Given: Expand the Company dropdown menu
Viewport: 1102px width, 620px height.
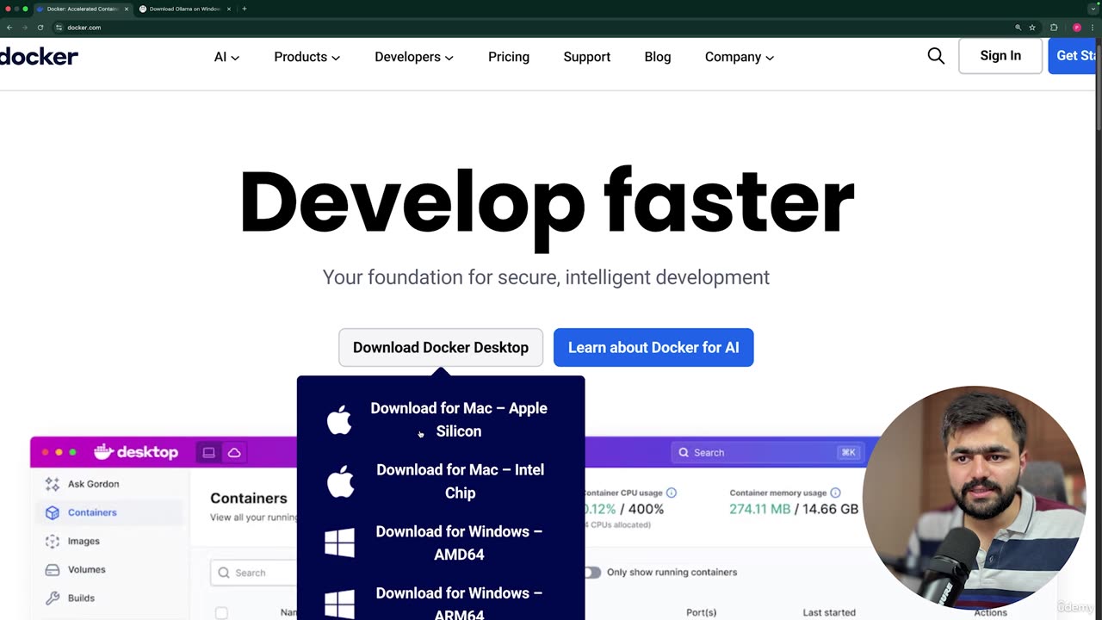Looking at the screenshot, I should point(740,57).
